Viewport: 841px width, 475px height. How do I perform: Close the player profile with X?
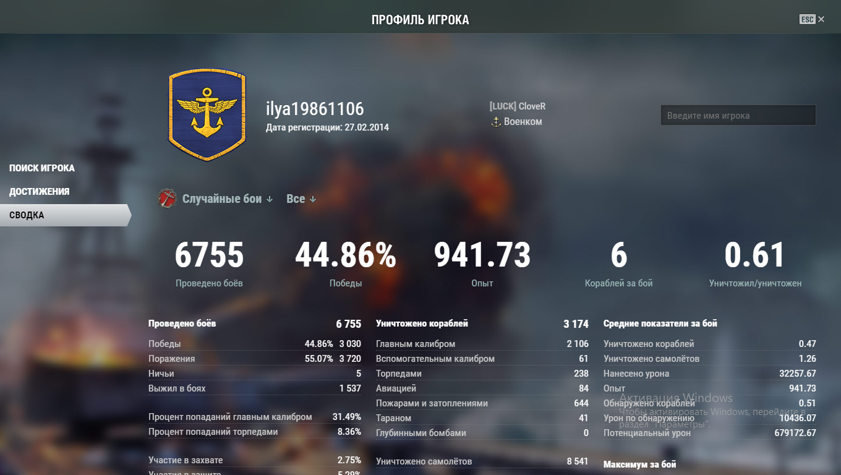[821, 20]
